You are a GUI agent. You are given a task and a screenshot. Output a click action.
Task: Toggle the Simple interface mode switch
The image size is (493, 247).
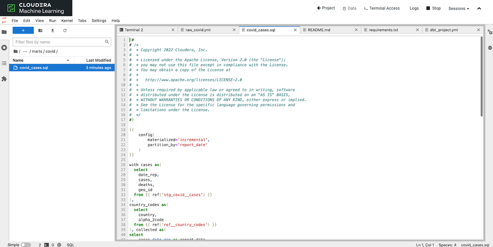(26, 245)
